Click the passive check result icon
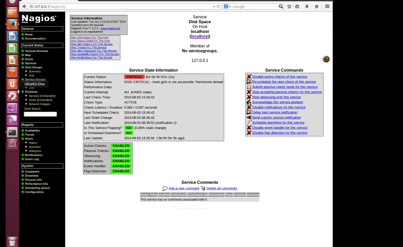The height and width of the screenshot is (247, 403). pyautogui.click(x=249, y=87)
